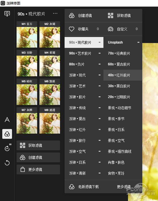This screenshot has height=201, width=158.
Task: Click the 泼辣修图 app icon in title bar
Action: (3, 3)
